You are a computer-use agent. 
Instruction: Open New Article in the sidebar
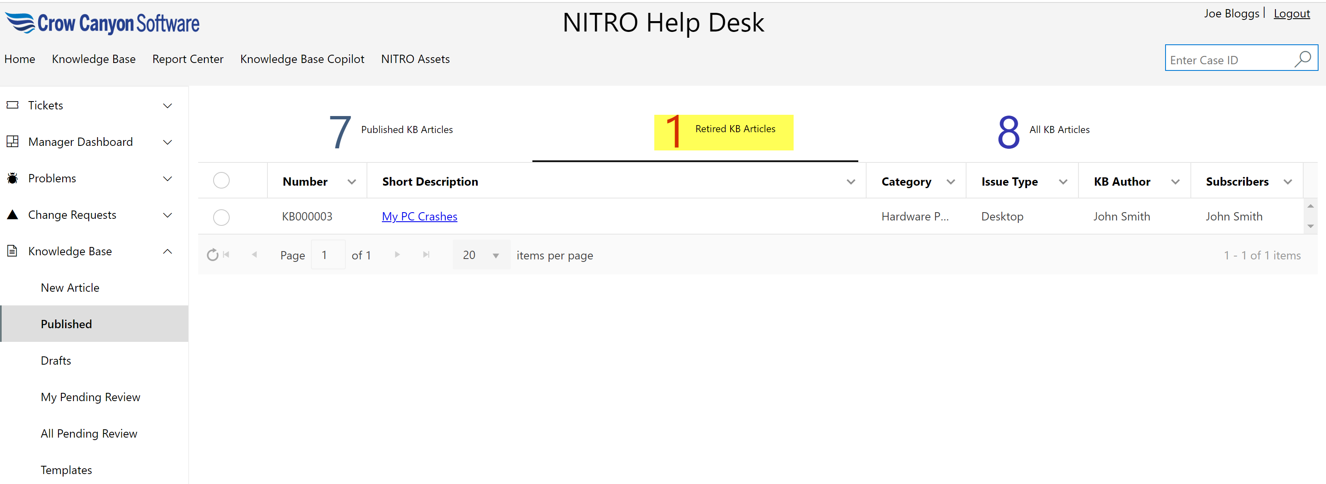70,288
